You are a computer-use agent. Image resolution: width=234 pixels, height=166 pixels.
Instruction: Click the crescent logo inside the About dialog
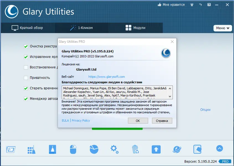pos(166,53)
